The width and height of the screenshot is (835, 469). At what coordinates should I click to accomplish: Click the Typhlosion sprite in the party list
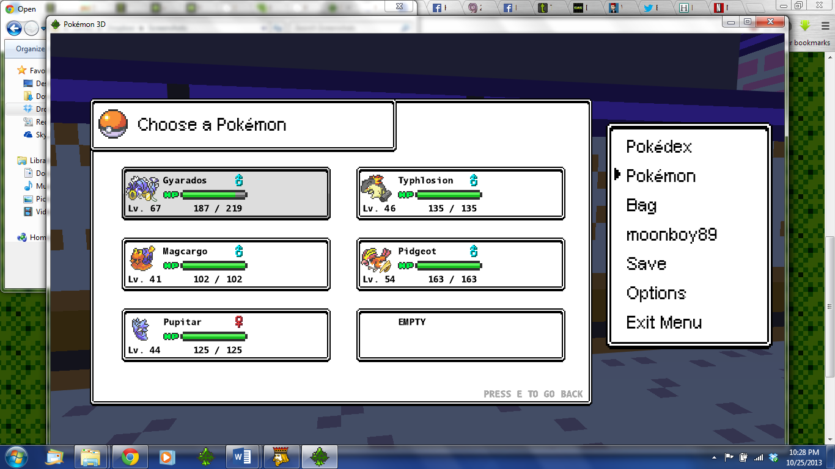[377, 188]
